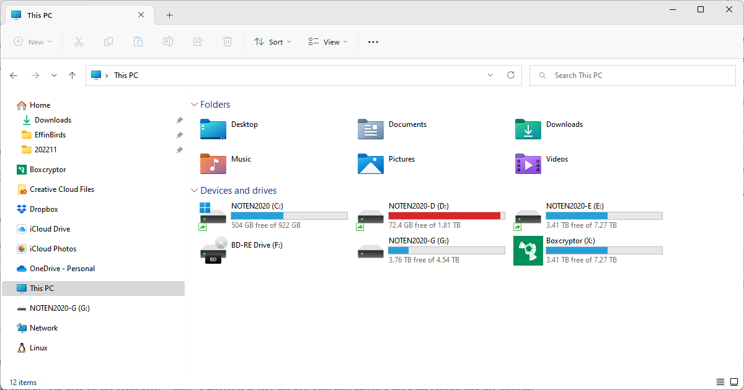Click the Copy icon in toolbar
744x390 pixels.
pyautogui.click(x=108, y=41)
